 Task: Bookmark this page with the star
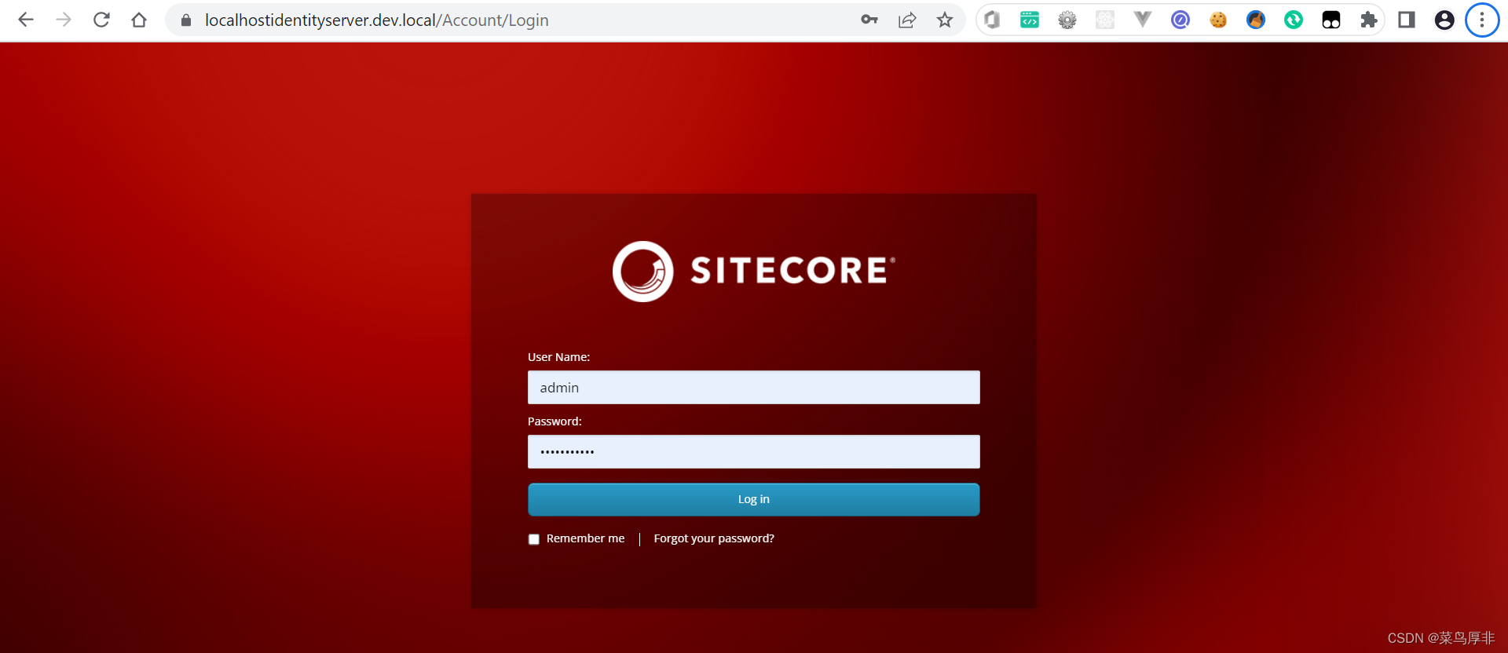click(945, 20)
